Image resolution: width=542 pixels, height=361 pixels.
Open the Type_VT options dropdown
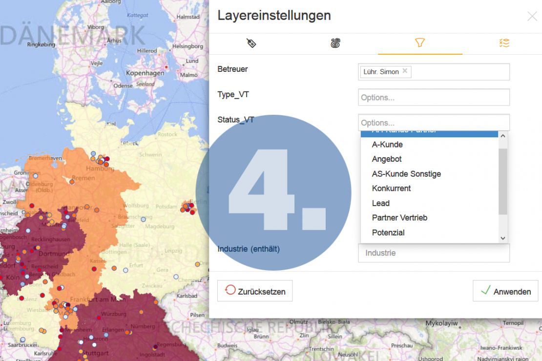(434, 97)
